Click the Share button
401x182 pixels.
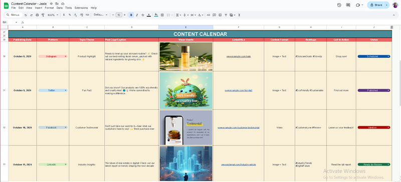point(375,5)
